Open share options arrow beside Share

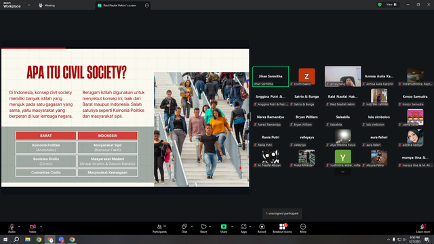point(232,226)
